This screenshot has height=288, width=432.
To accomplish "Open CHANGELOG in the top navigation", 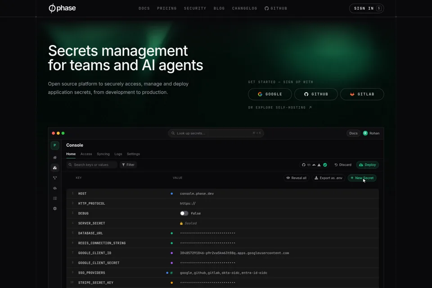I will point(244,9).
